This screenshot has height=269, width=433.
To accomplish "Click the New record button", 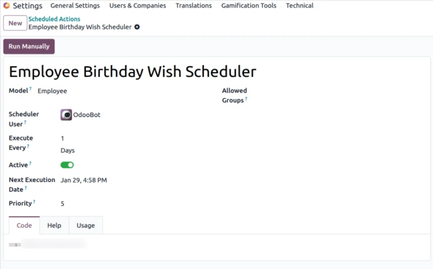I will pos(15,23).
